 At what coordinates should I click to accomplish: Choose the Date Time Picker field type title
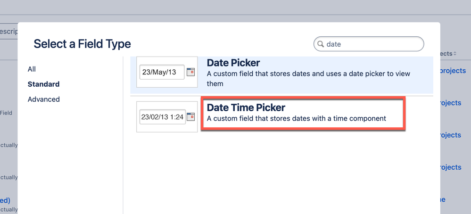[246, 107]
